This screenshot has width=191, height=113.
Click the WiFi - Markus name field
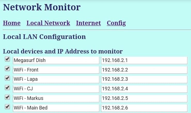[x=56, y=98]
